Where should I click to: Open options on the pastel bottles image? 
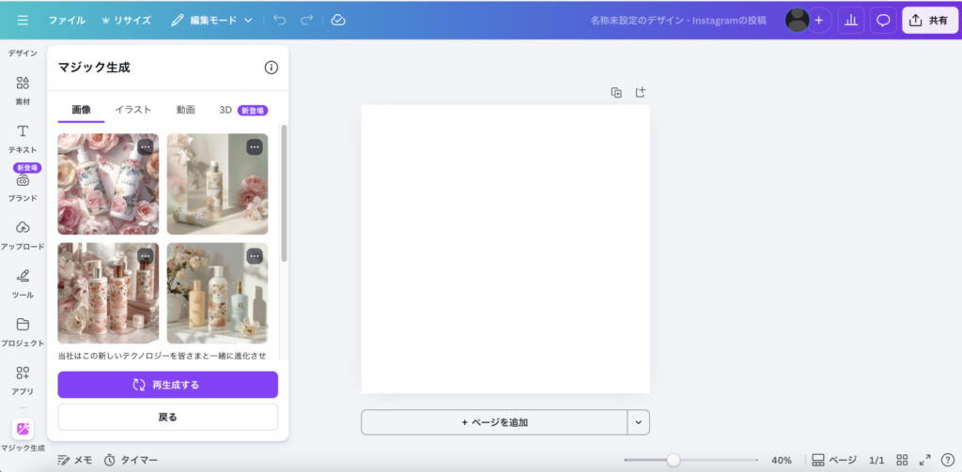pos(255,256)
